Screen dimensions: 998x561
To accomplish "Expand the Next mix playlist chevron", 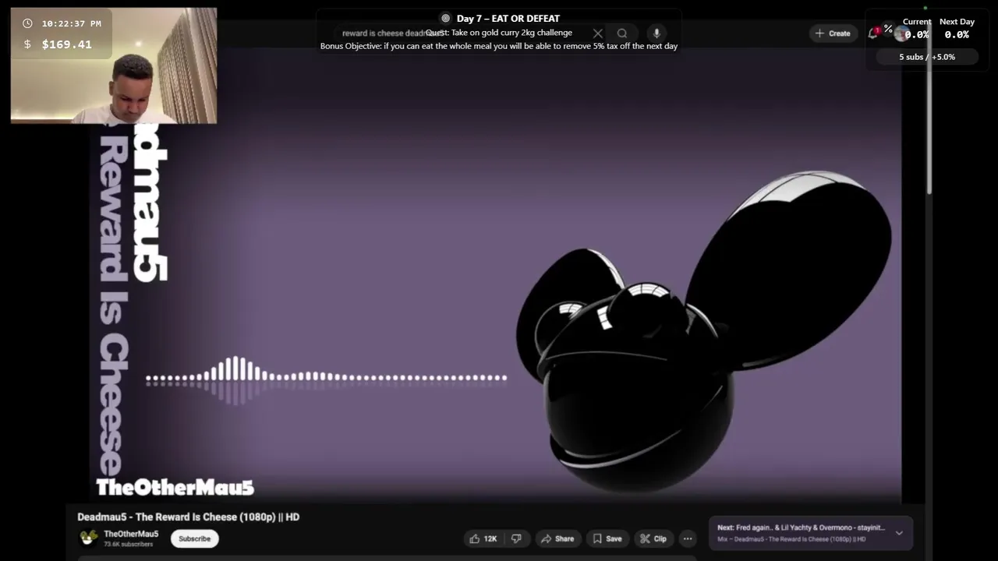I will pos(899,533).
